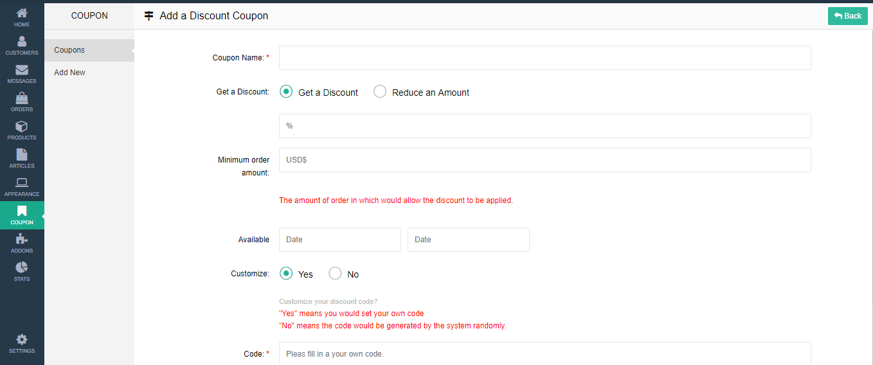Select the Reduce an Amount option

[380, 92]
